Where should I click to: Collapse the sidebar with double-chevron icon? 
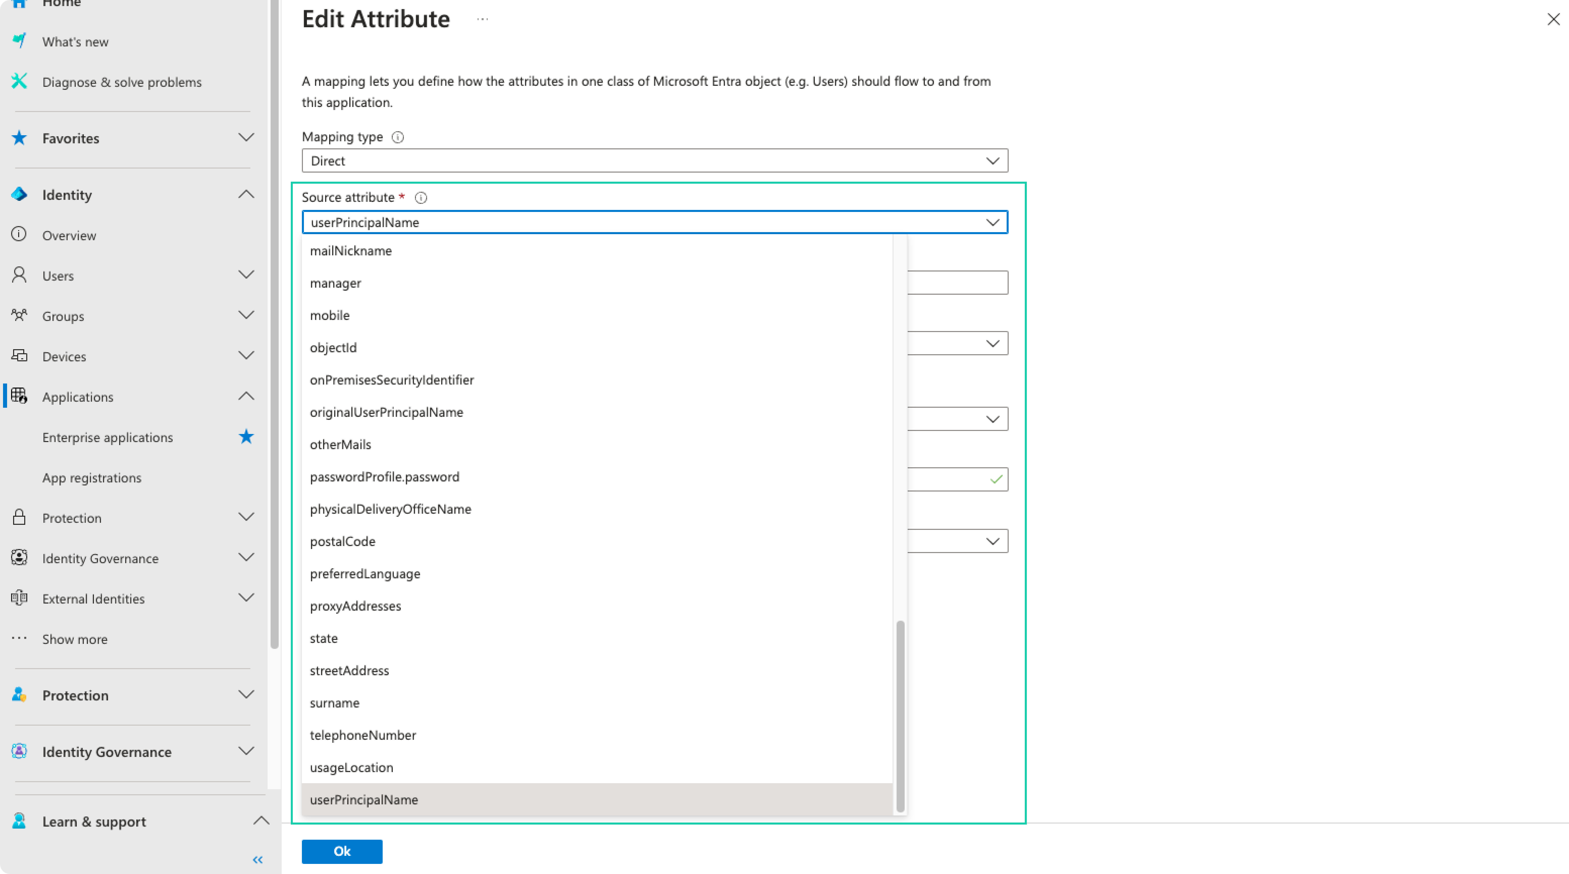258,860
